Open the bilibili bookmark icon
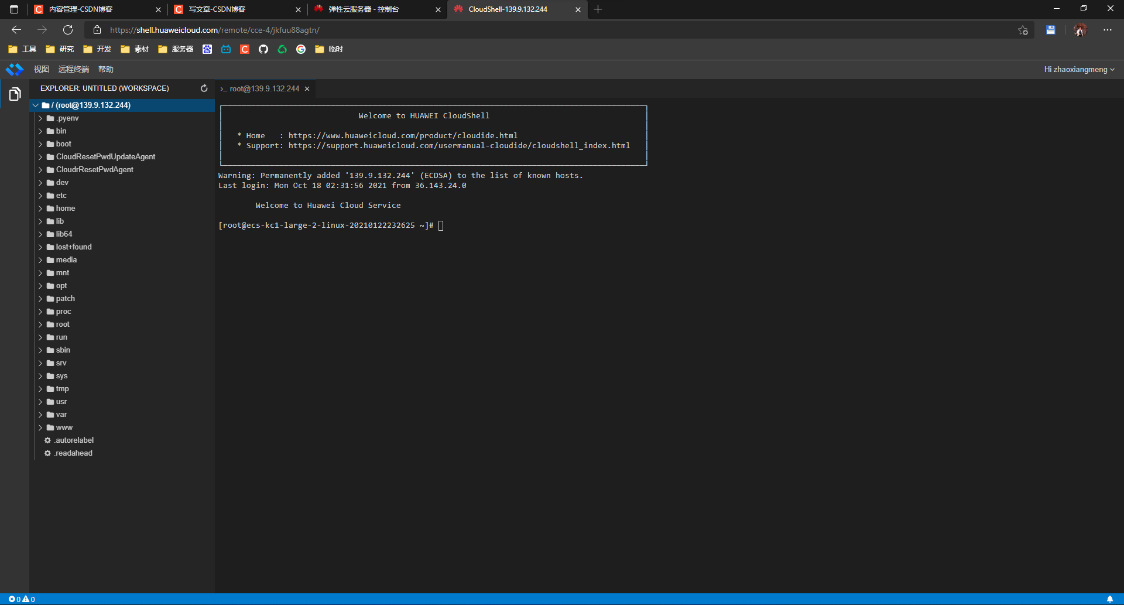Image resolution: width=1124 pixels, height=605 pixels. click(226, 49)
